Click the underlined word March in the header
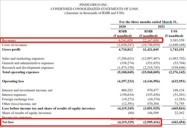187x128 pixels. pyautogui.click(x=167, y=22)
